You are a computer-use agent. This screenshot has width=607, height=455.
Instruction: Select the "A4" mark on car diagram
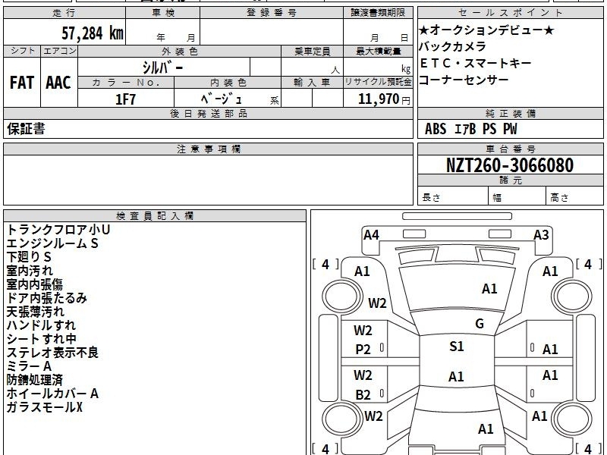(371, 235)
